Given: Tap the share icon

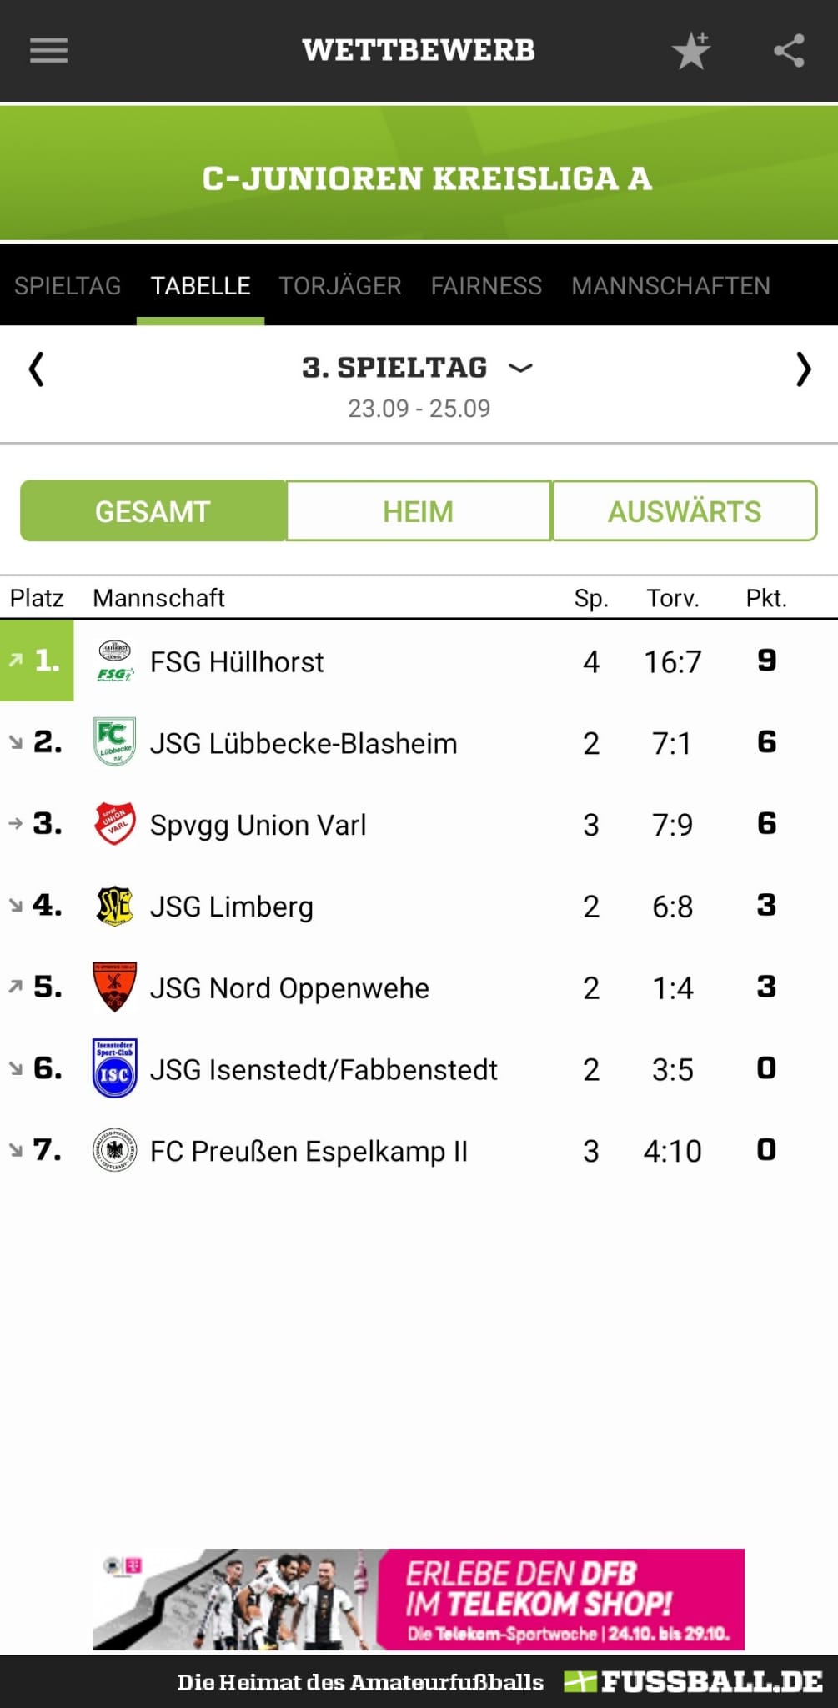Looking at the screenshot, I should [x=789, y=51].
